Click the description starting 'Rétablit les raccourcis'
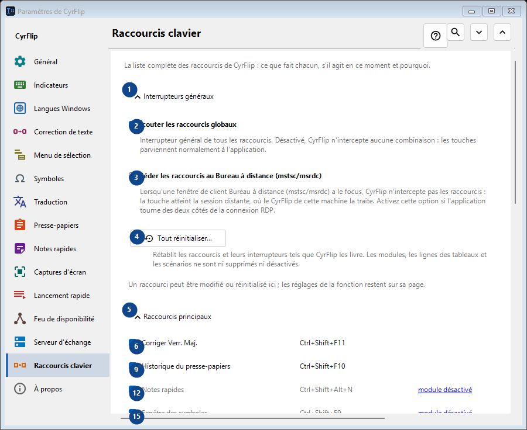 pos(320,259)
